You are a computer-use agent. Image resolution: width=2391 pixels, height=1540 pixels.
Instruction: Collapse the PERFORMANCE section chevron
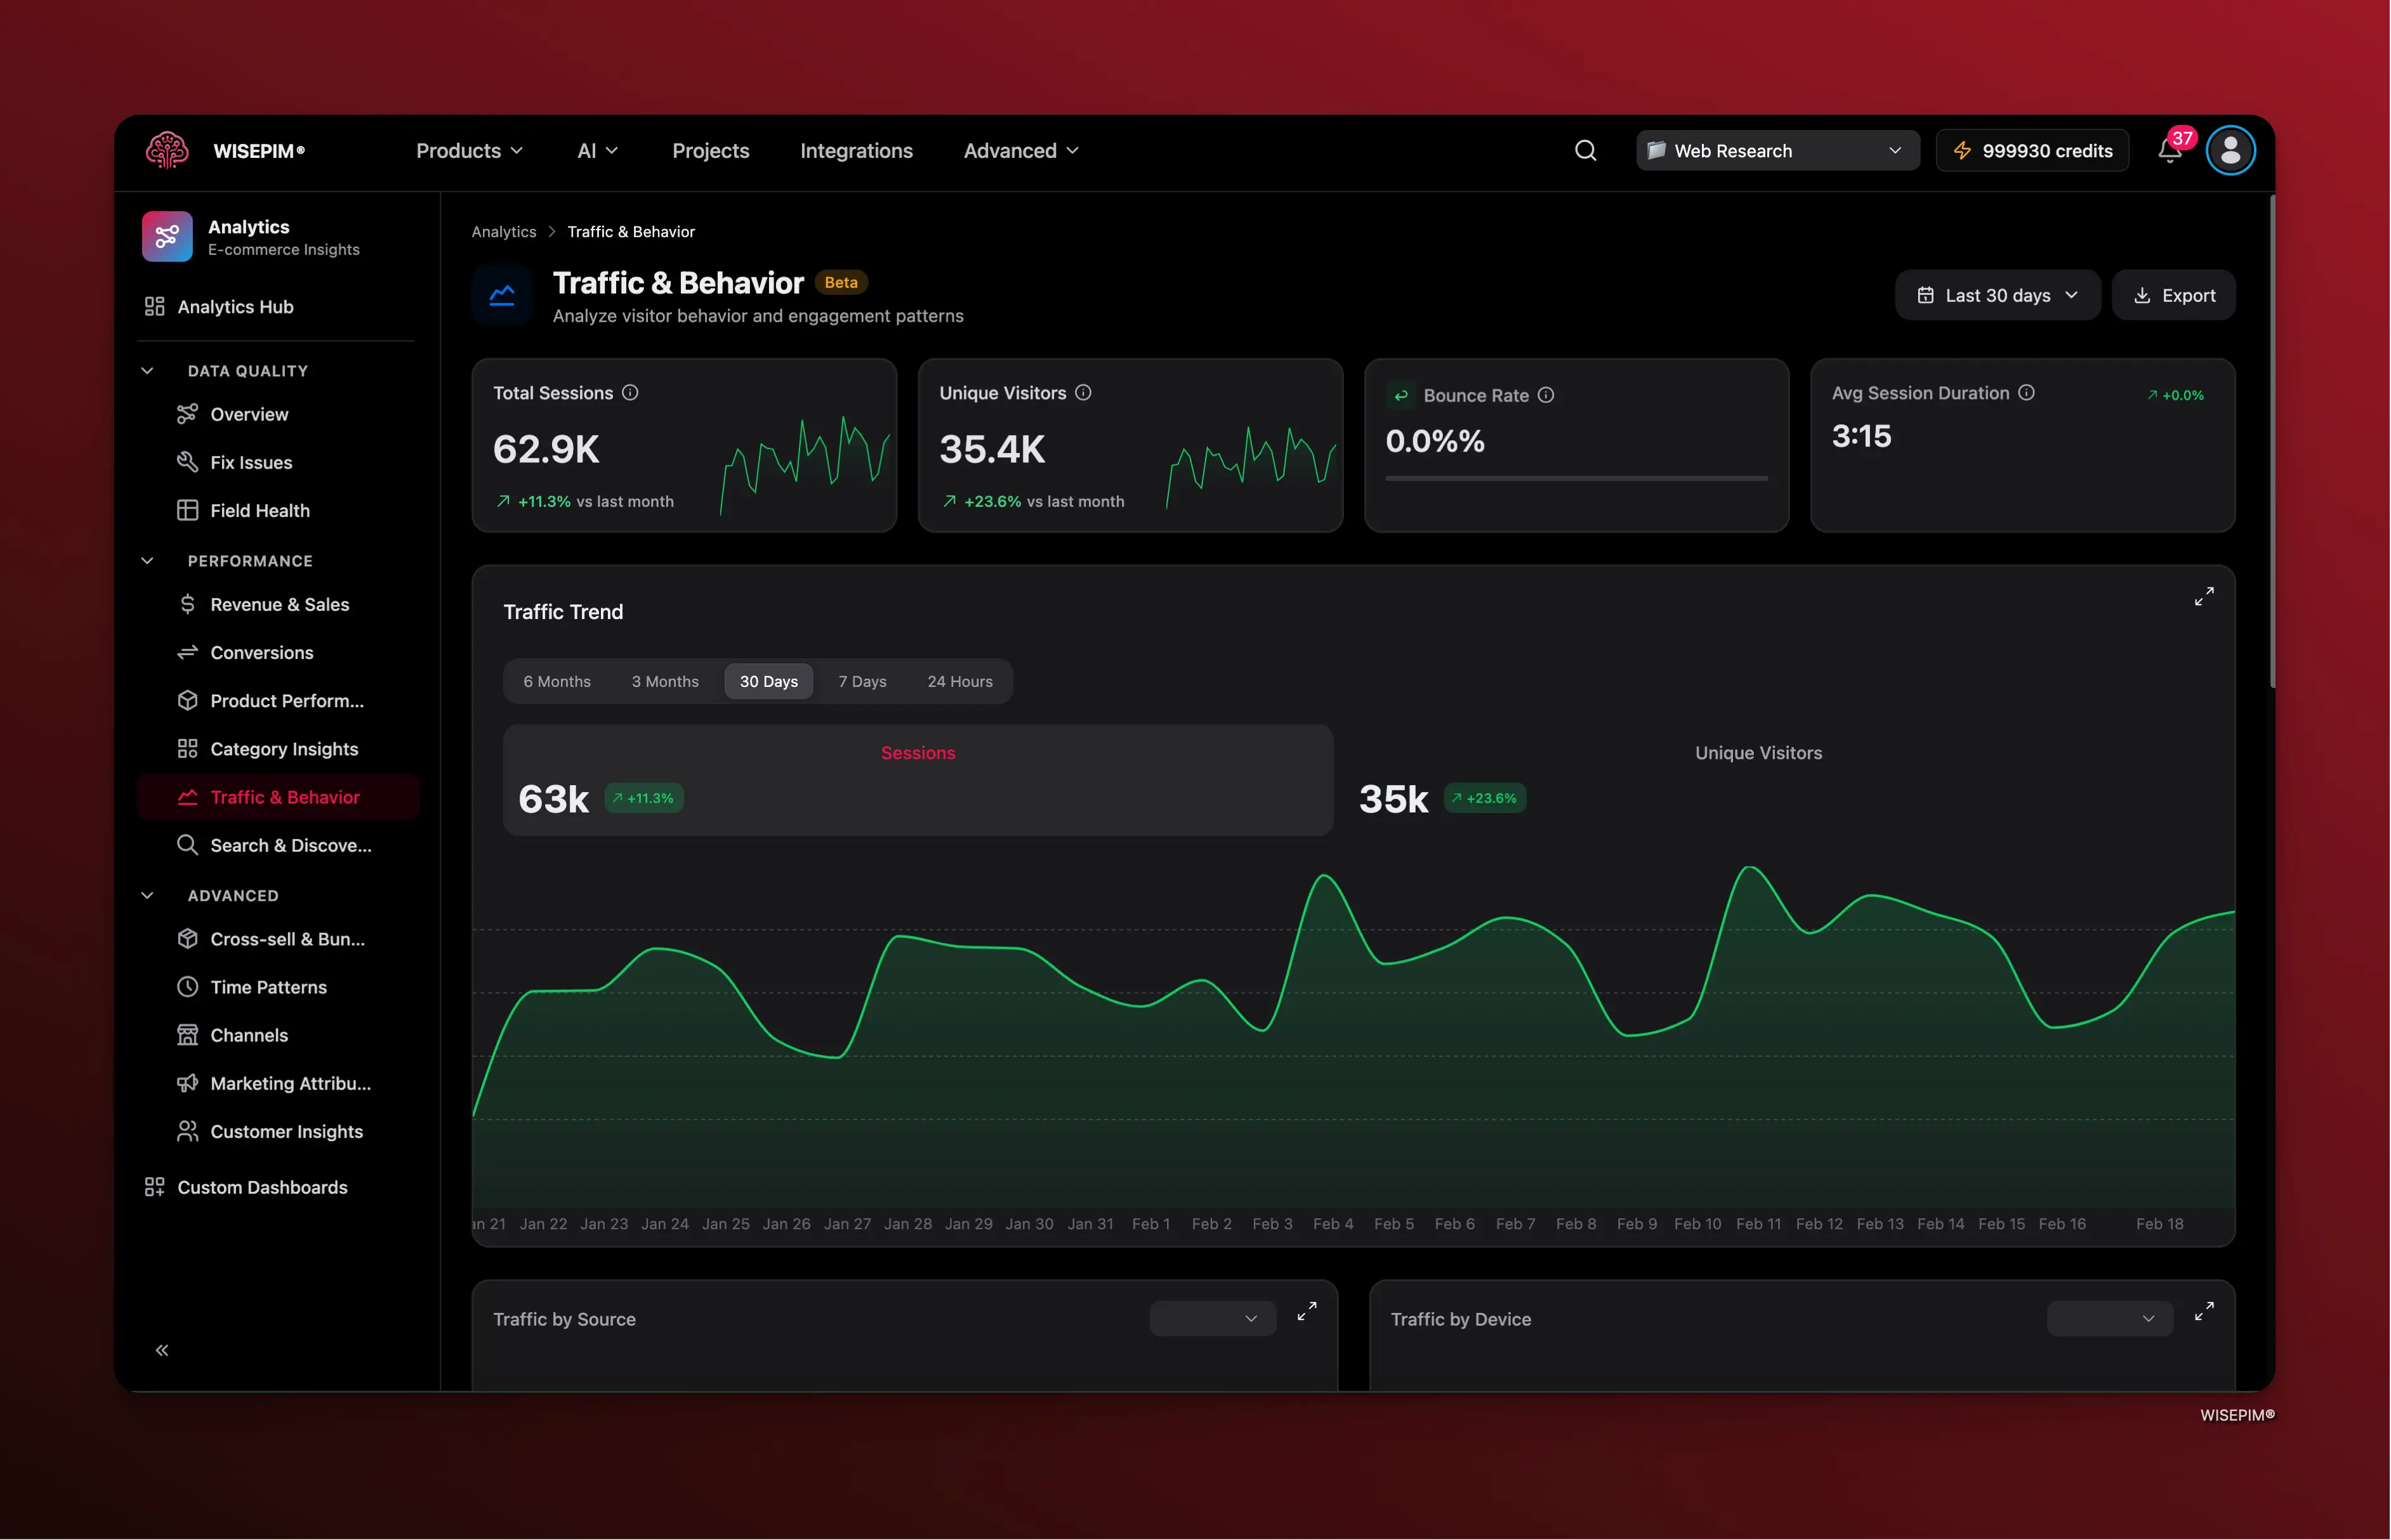(147, 560)
